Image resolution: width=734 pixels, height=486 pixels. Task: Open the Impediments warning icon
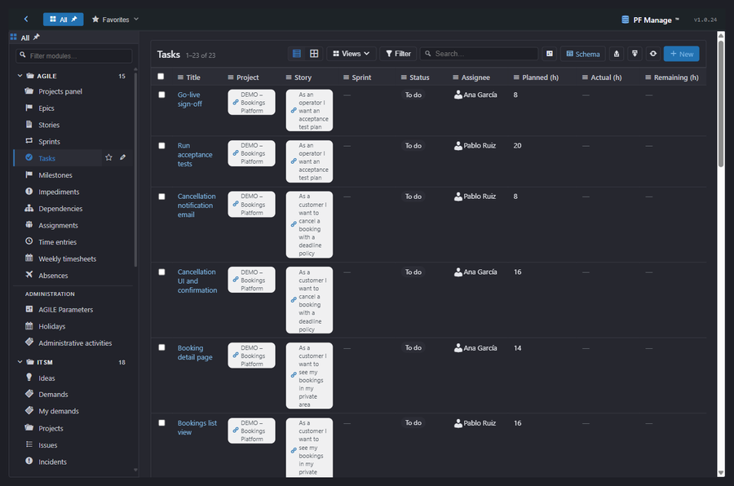click(29, 192)
